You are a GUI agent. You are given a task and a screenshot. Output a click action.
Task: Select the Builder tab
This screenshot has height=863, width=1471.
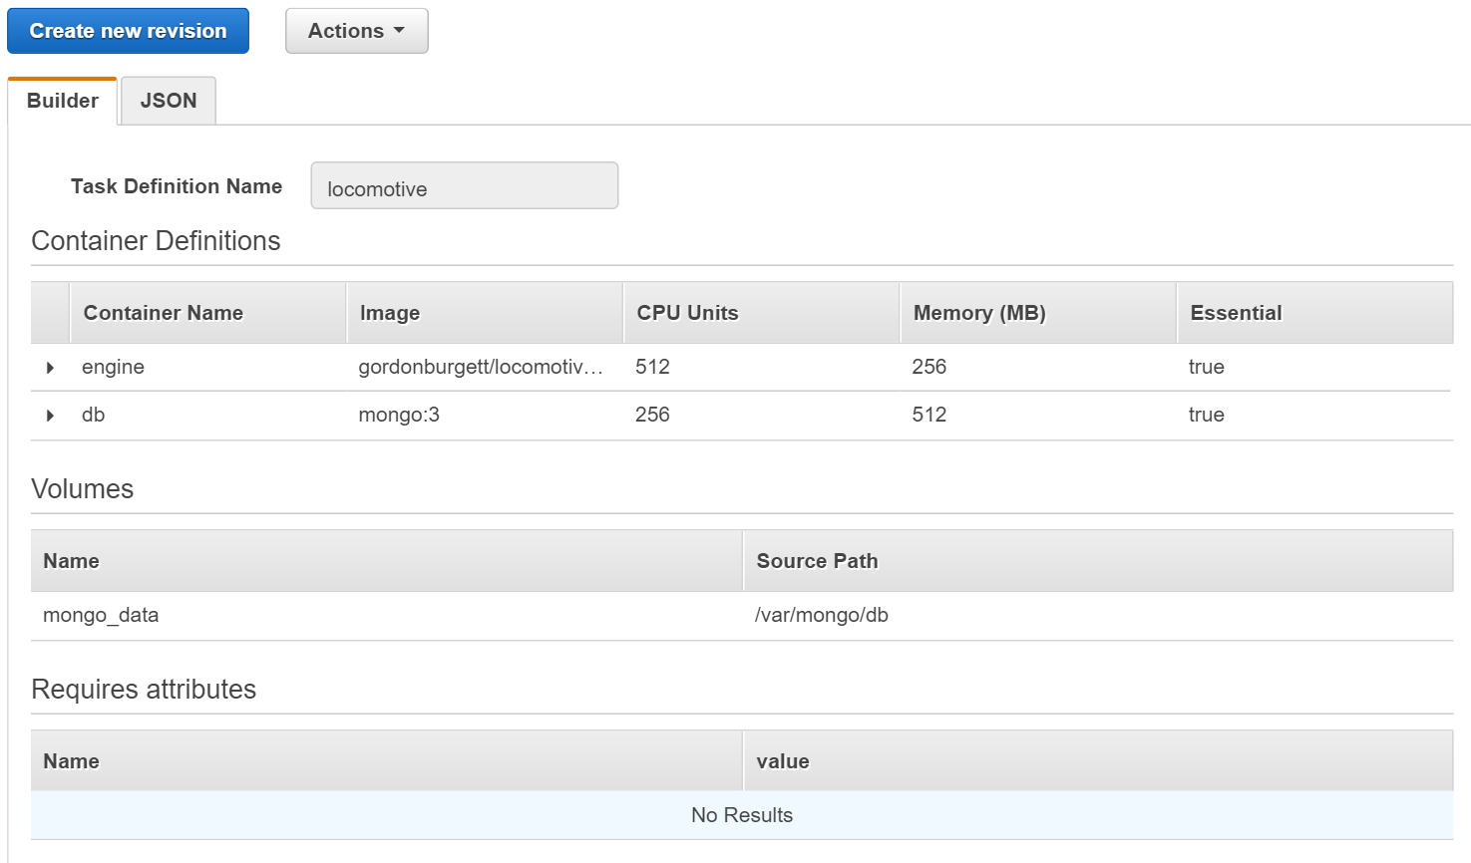pos(62,100)
